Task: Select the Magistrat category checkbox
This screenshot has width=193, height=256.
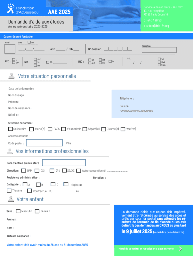Action: coord(66,184)
